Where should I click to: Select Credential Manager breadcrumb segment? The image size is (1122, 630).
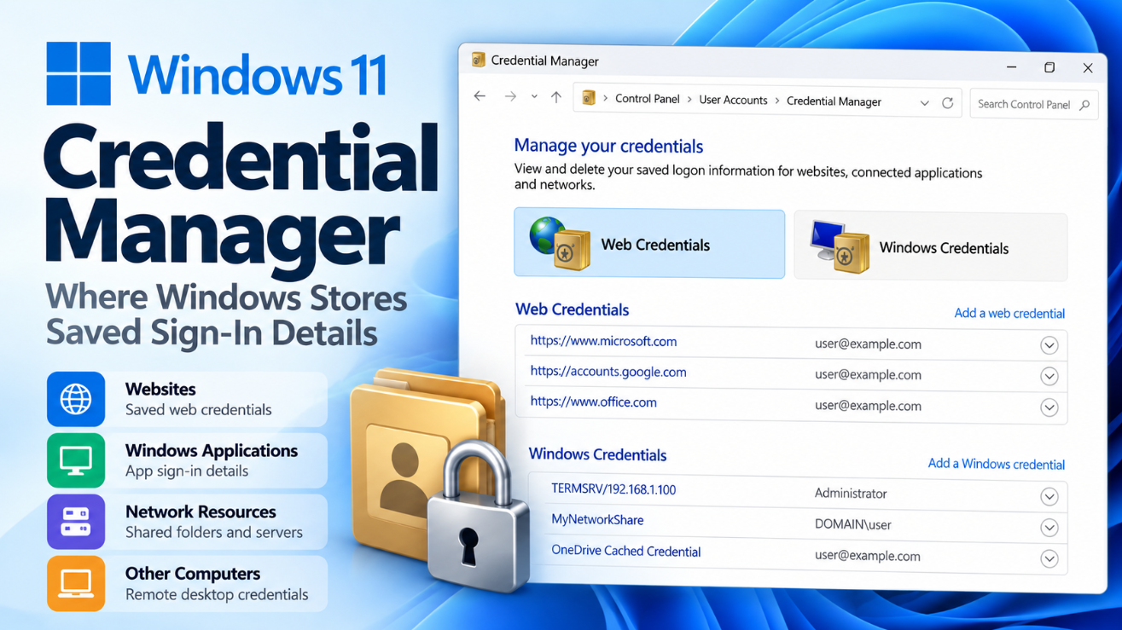click(834, 101)
